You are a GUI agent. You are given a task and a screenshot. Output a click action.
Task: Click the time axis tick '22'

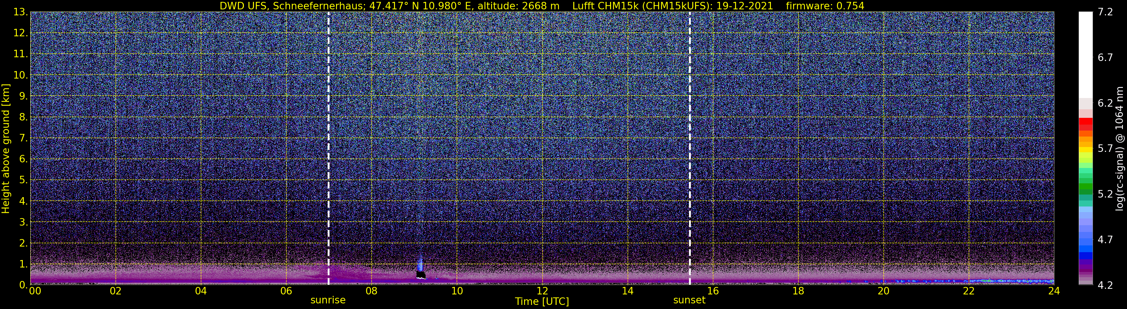coord(969,291)
